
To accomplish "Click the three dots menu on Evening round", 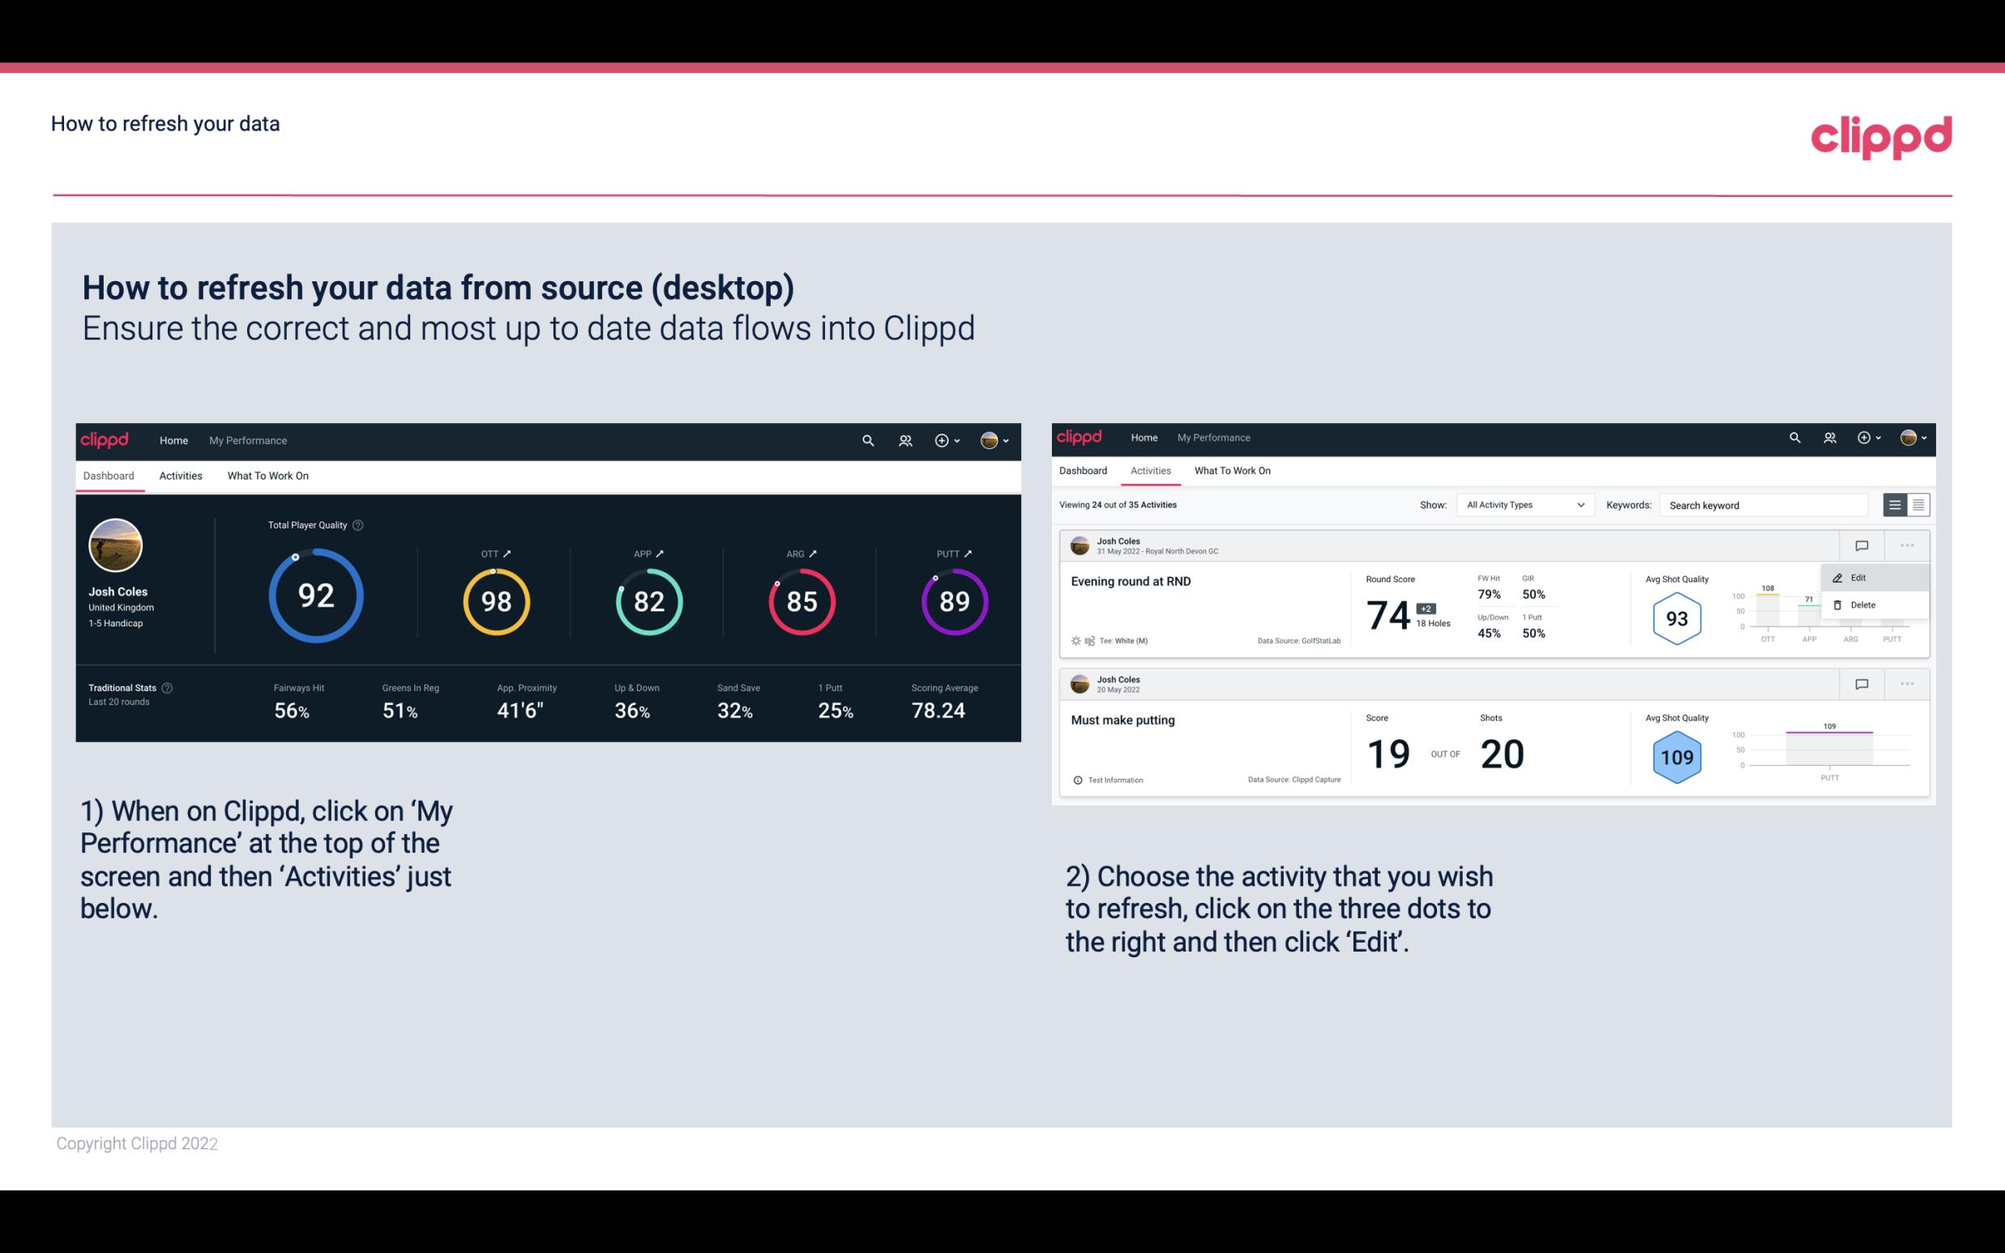I will (1907, 544).
